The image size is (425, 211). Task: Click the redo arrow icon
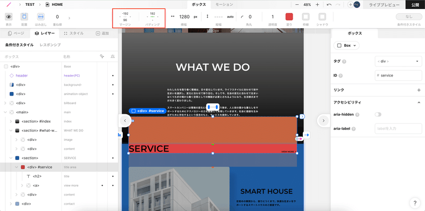click(338, 5)
